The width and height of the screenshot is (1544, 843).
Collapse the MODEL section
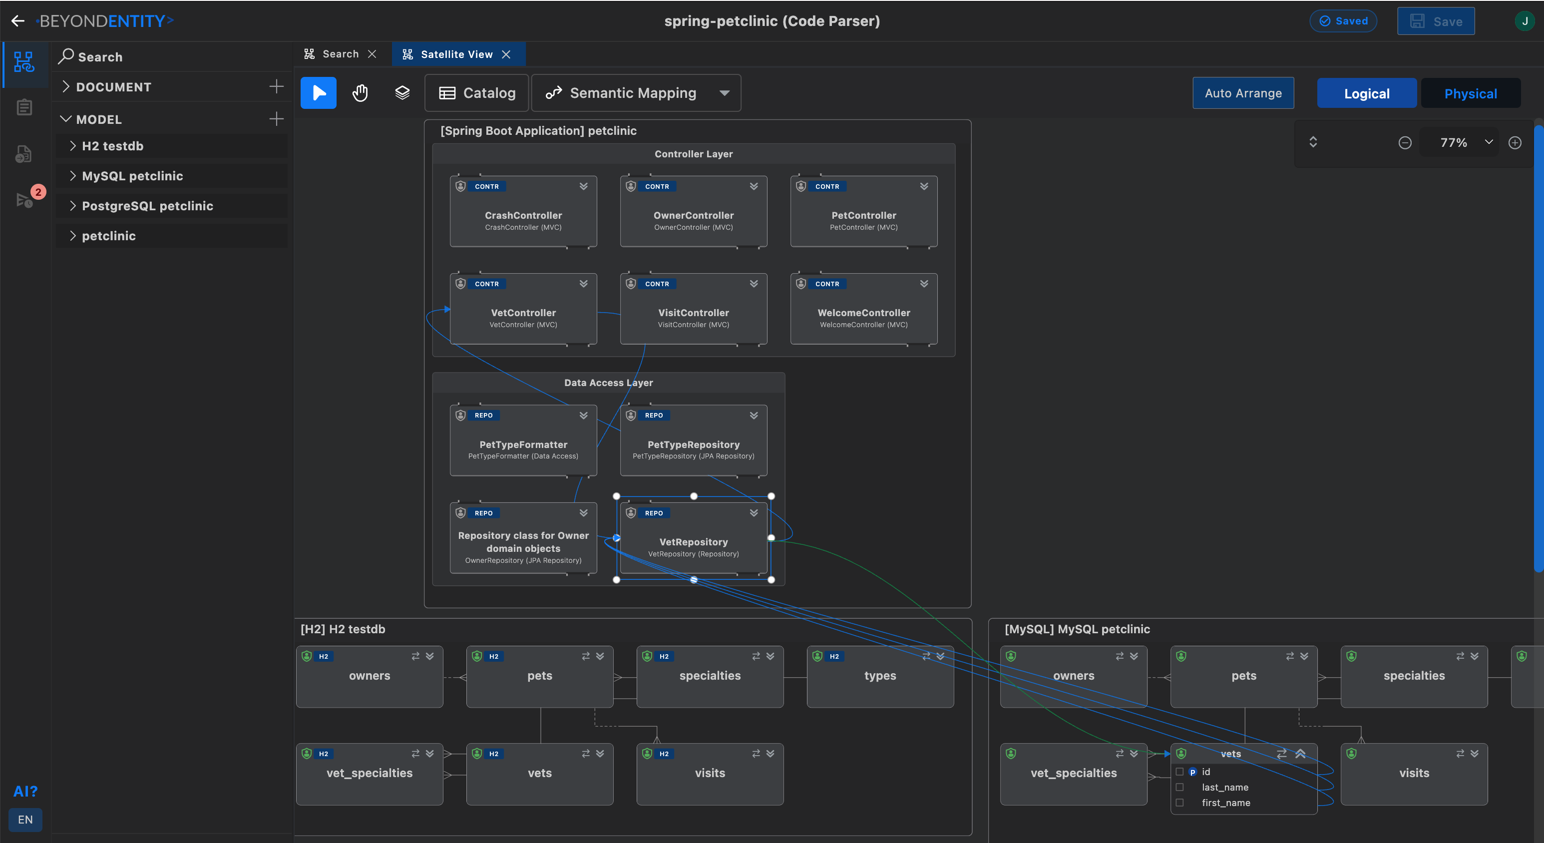[66, 119]
